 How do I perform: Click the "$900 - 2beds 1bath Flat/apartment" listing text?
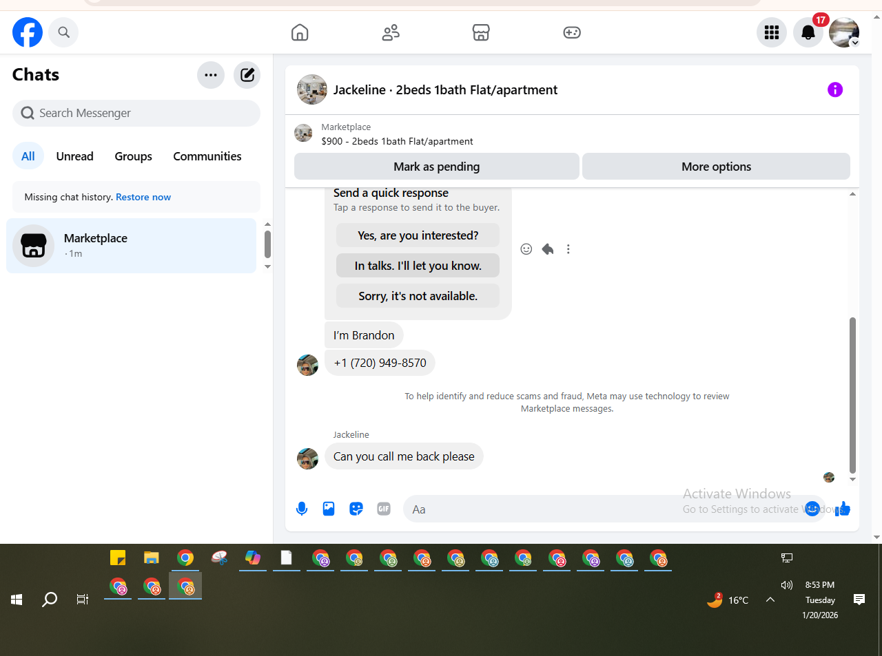tap(397, 141)
